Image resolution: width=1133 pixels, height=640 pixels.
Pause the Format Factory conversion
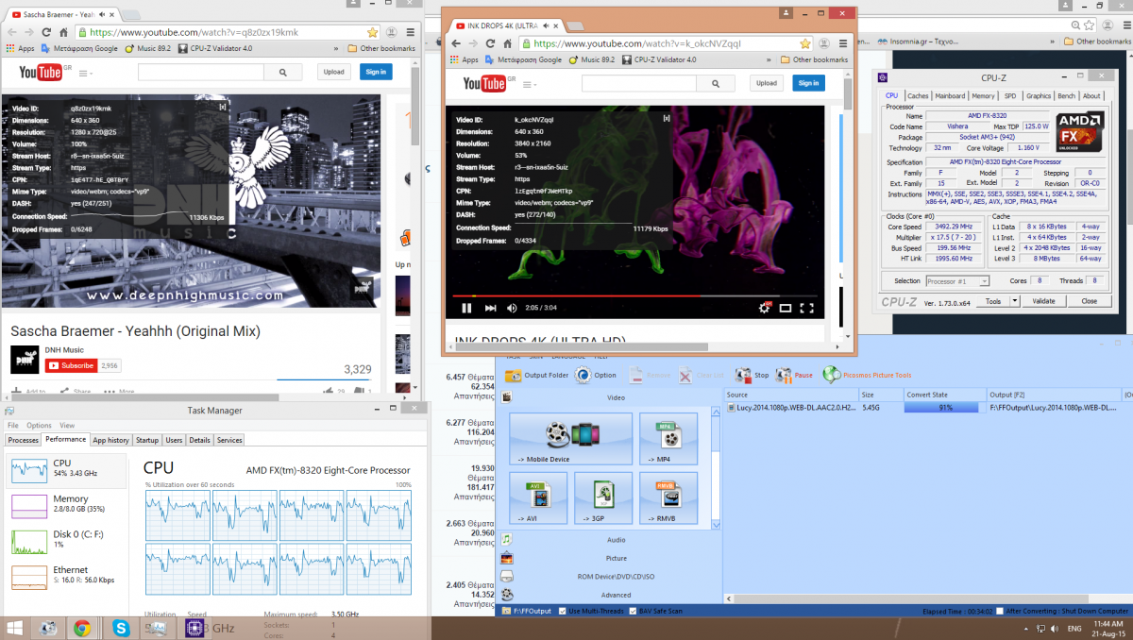pyautogui.click(x=794, y=375)
